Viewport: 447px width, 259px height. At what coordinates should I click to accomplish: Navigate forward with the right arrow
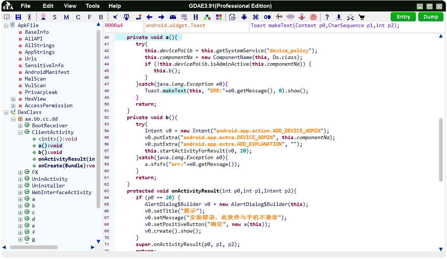161,17
